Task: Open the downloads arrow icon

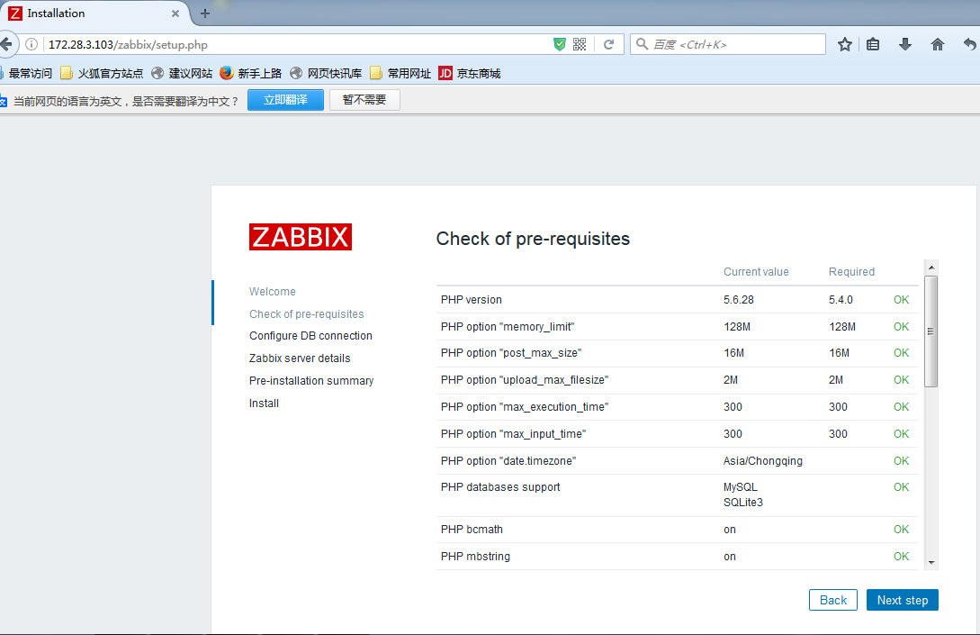Action: click(905, 44)
